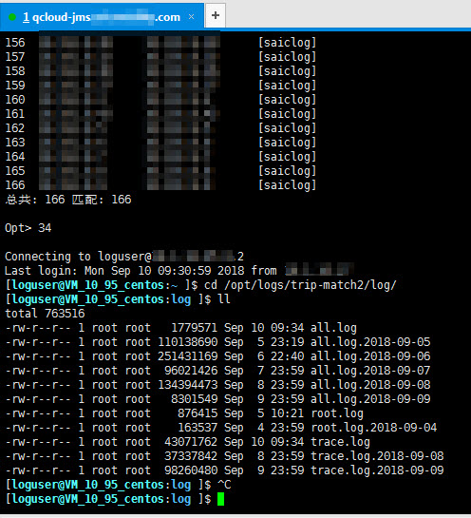The width and height of the screenshot is (471, 518).
Task: Click root.log.2018-09-04 file name
Action: click(374, 428)
